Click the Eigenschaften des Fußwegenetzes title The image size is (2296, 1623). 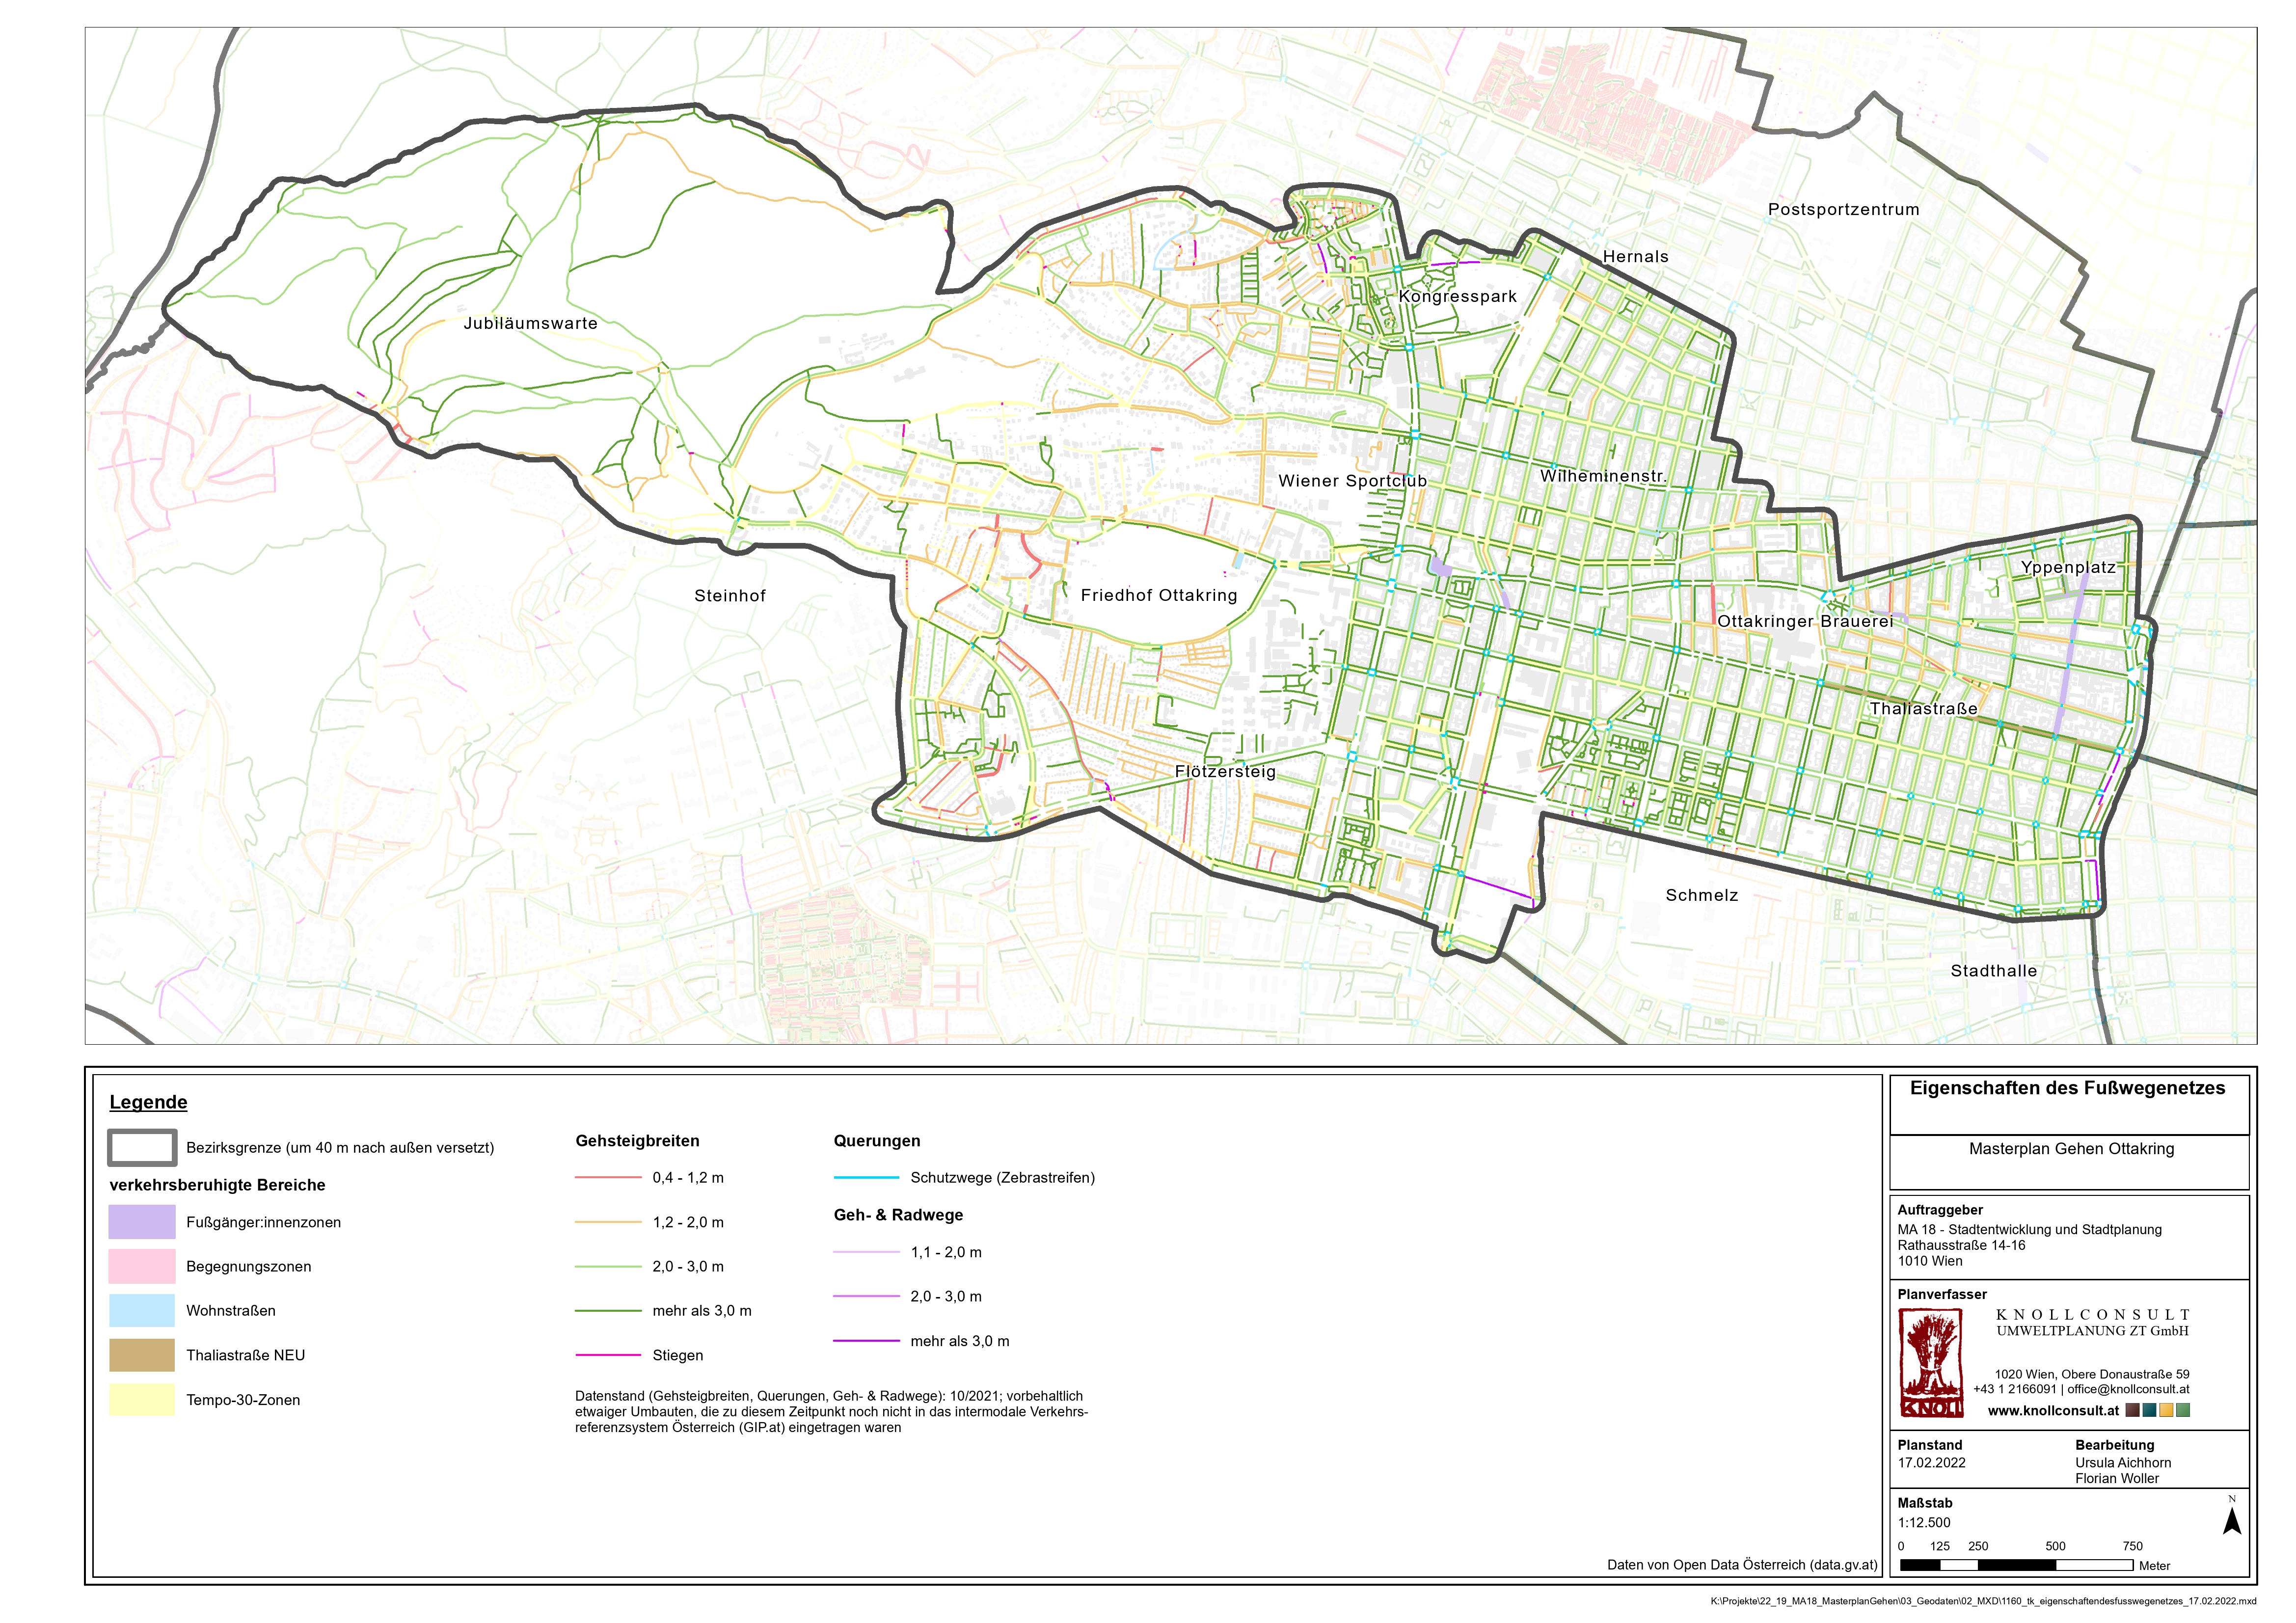click(x=2067, y=1088)
